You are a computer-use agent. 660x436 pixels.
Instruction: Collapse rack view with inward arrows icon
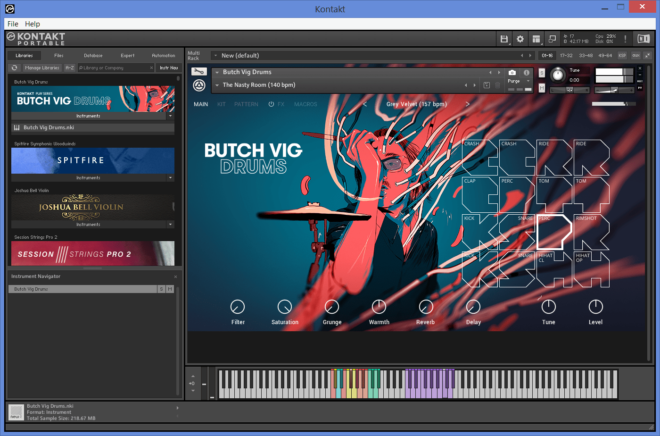click(647, 56)
